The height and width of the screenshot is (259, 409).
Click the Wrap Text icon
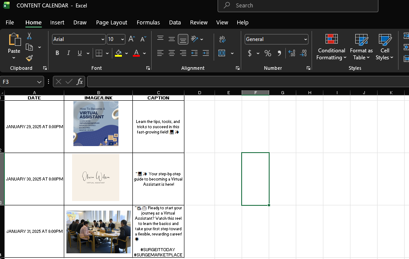click(x=222, y=39)
